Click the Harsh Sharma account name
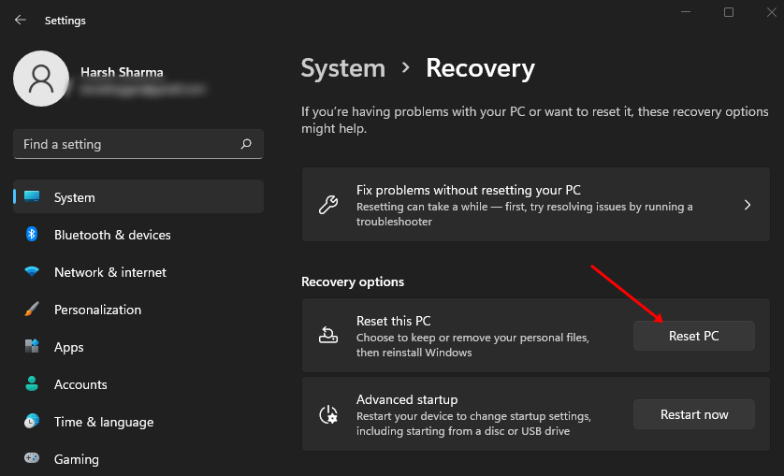Screen dimensions: 784x476 click(x=121, y=70)
